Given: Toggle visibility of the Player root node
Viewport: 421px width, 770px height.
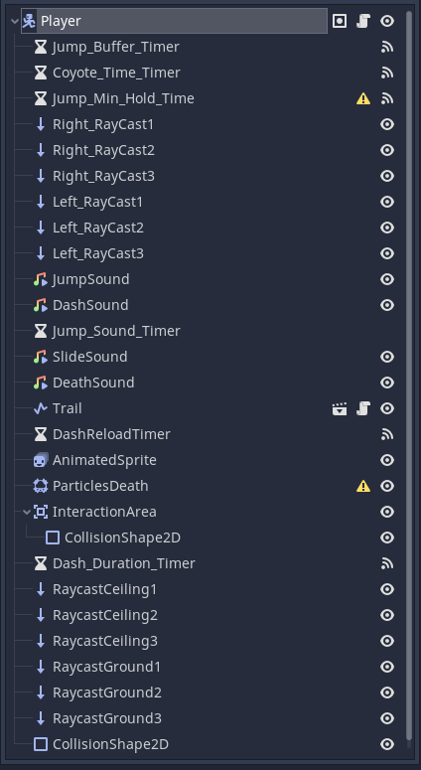Looking at the screenshot, I should 387,21.
